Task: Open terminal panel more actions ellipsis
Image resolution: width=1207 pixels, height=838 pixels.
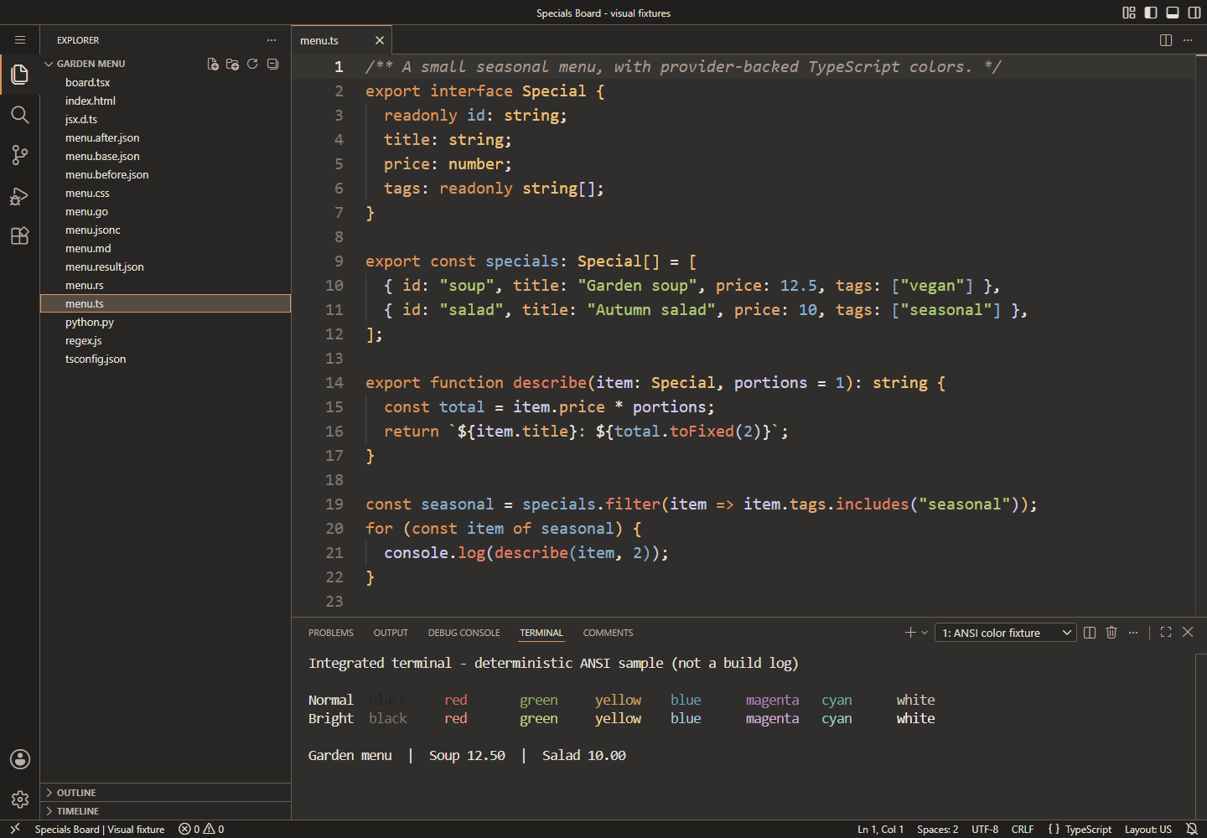Action: click(x=1133, y=633)
